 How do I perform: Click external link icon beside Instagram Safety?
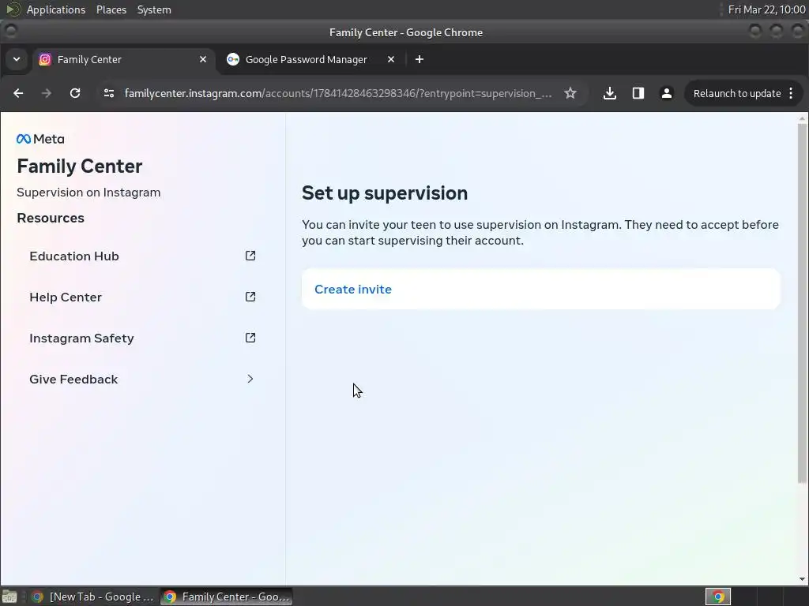tap(250, 338)
